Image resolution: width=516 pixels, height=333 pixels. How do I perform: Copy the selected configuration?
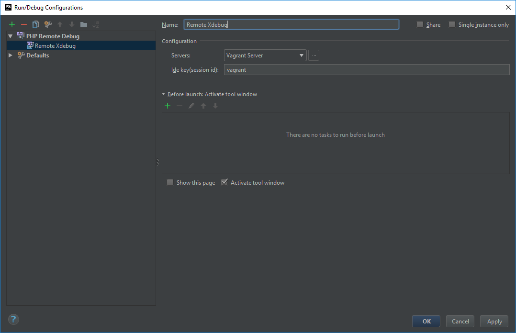36,24
